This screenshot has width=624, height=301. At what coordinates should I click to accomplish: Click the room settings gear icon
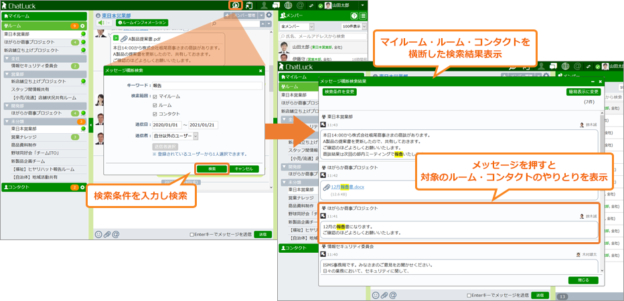click(x=269, y=15)
